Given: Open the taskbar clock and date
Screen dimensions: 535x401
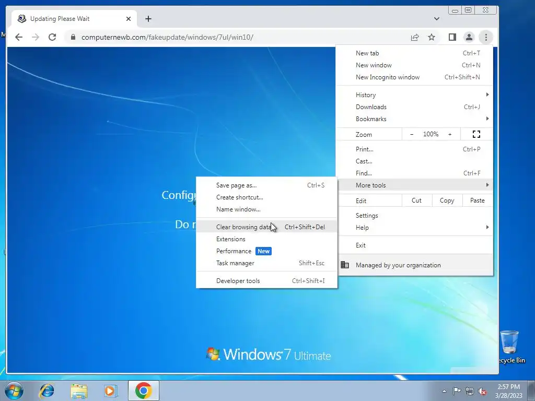Looking at the screenshot, I should [x=508, y=391].
